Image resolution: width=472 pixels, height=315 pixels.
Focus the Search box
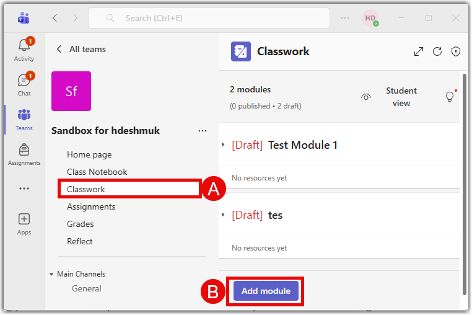click(x=209, y=18)
